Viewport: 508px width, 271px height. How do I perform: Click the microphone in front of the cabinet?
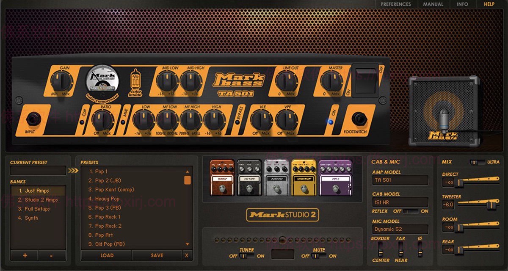(x=443, y=119)
